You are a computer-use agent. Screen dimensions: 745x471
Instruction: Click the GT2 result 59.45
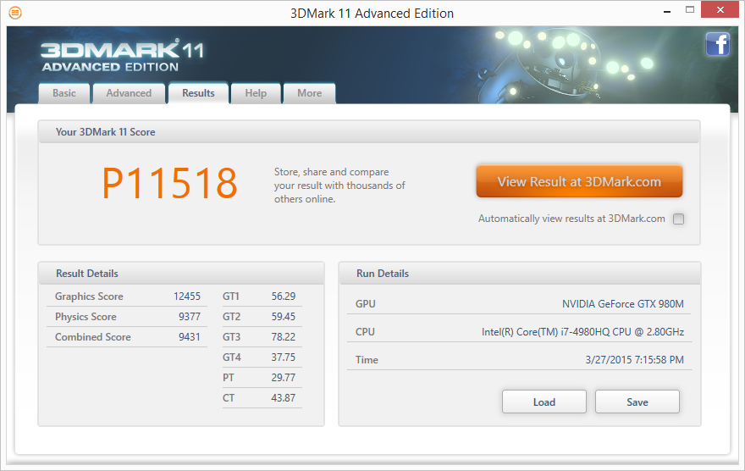(x=283, y=317)
